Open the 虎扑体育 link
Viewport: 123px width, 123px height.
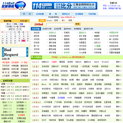click(52, 53)
